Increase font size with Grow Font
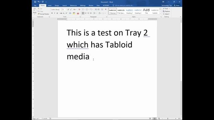 (x=68, y=10)
